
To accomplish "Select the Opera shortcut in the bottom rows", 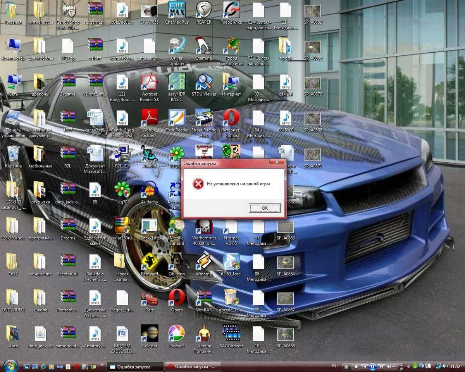I will (x=177, y=301).
